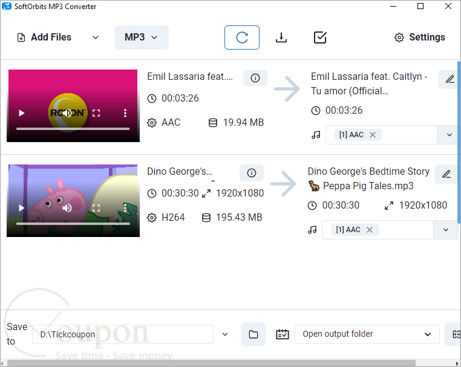Click the music note icon in Emil Lassaria row
This screenshot has height=367, width=461.
[316, 135]
